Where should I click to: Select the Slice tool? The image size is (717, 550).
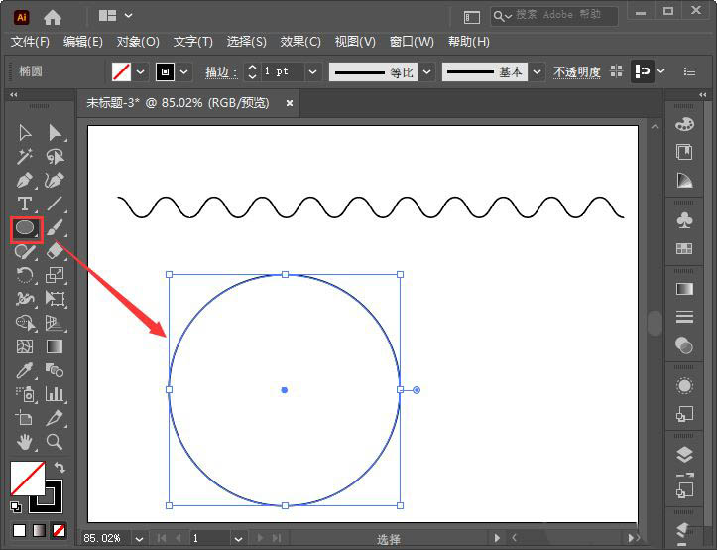55,418
